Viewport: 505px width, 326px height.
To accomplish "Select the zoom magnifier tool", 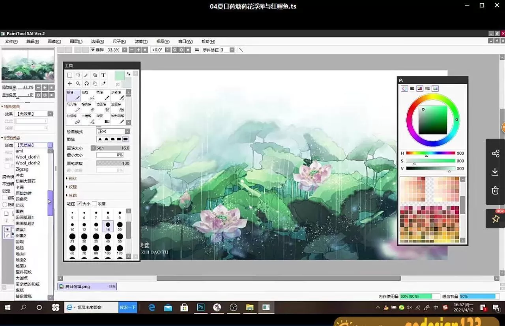I will (78, 83).
